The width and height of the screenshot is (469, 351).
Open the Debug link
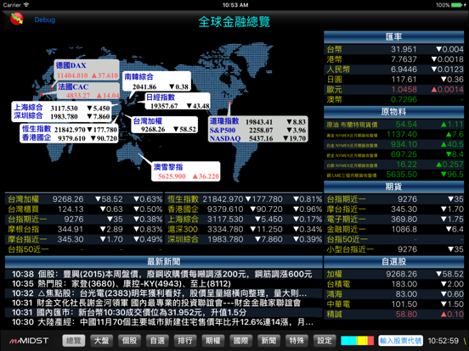[x=44, y=19]
